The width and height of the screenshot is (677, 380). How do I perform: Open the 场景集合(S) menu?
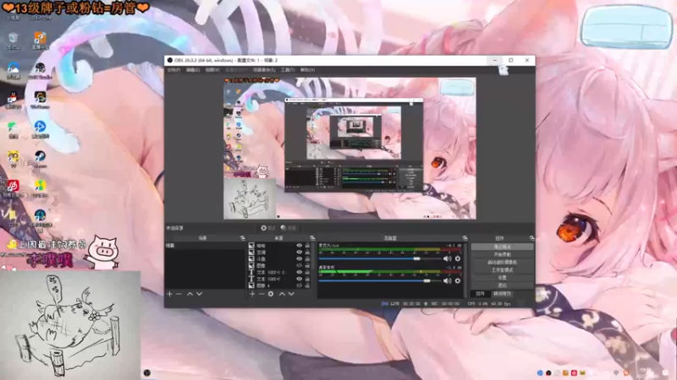[x=264, y=70]
